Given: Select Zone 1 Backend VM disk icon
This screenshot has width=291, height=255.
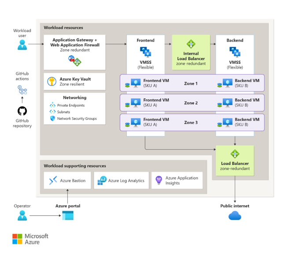Looking at the screenshot, I should pos(220,86).
